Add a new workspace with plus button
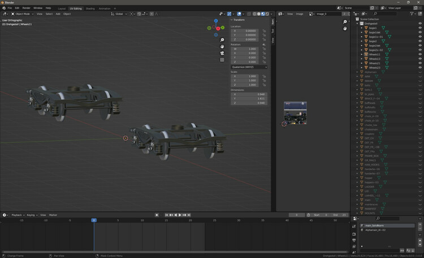This screenshot has height=258, width=424. (115, 8)
